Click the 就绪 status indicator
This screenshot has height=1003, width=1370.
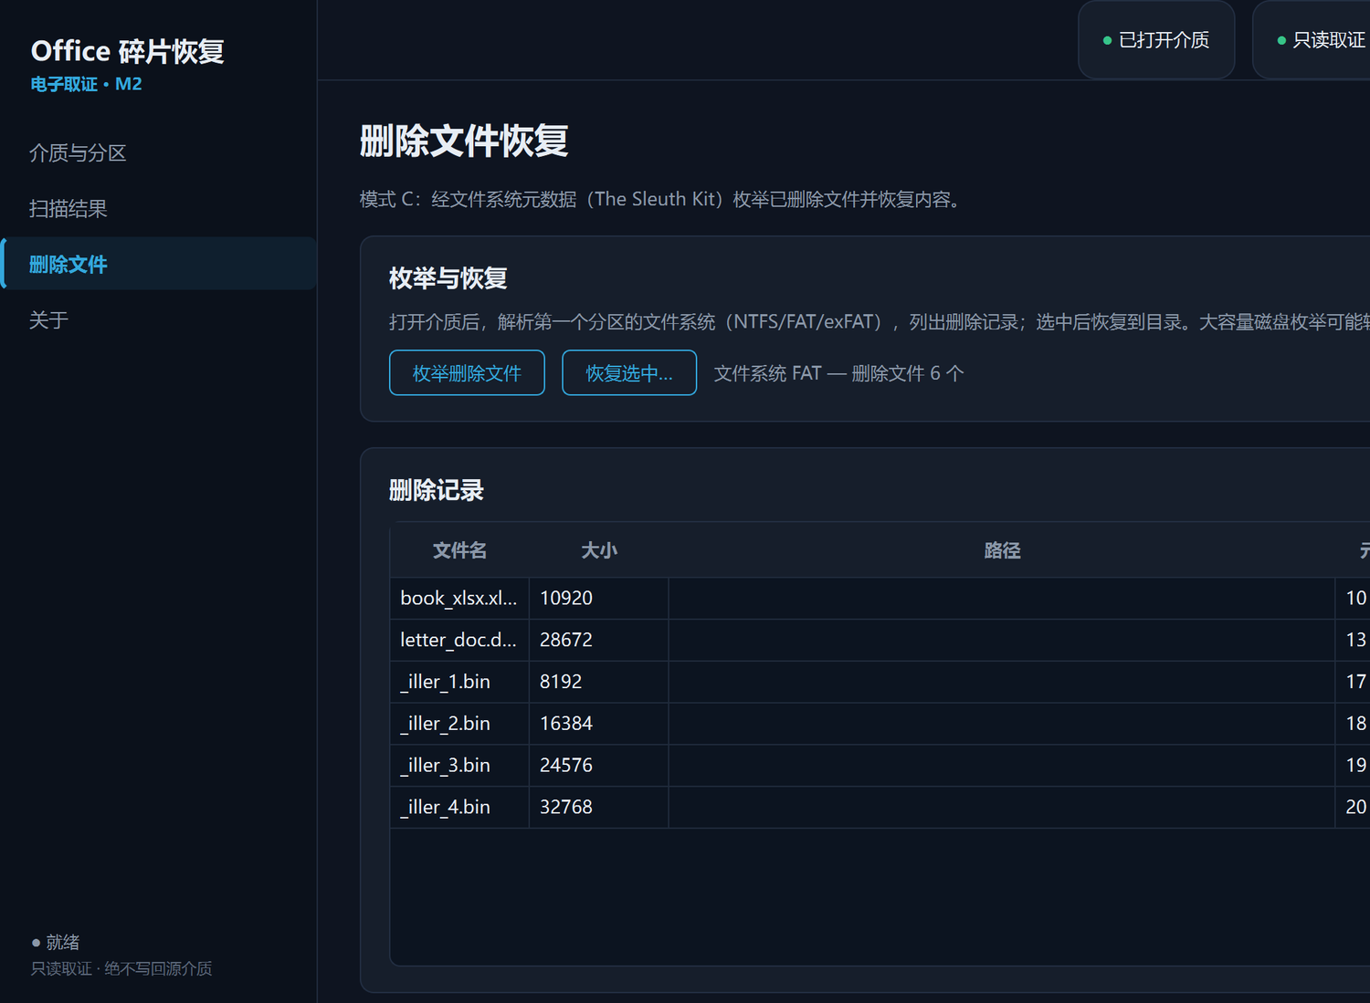56,942
